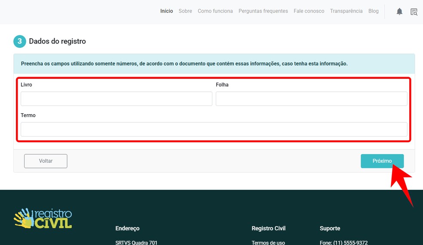Image resolution: width=423 pixels, height=245 pixels.
Task: Open the notifications bell icon
Action: [x=399, y=11]
